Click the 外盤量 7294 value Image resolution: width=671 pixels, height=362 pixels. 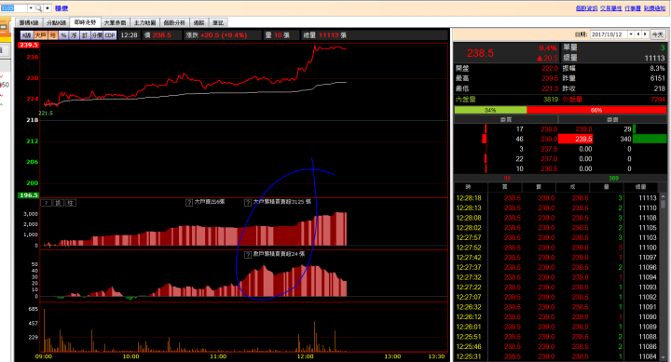tap(658, 100)
